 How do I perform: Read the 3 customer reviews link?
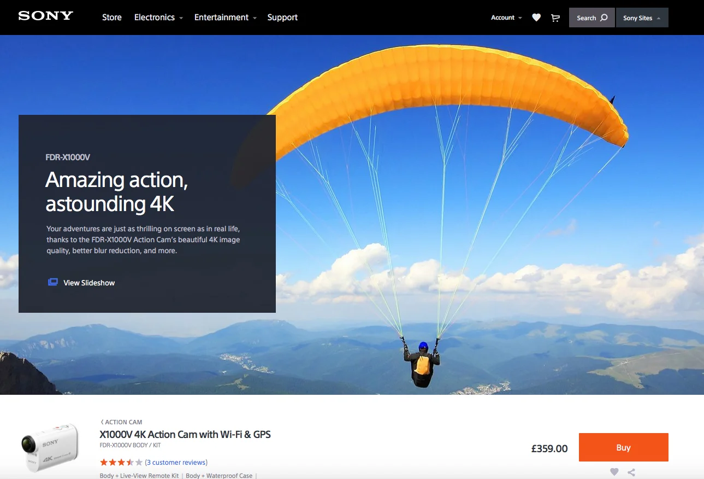[x=176, y=463]
